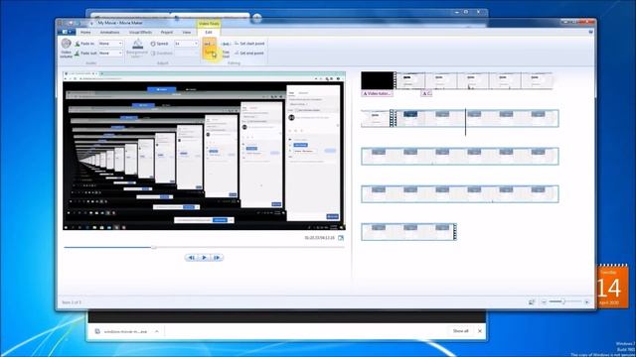Click the Fade in icon

point(78,44)
